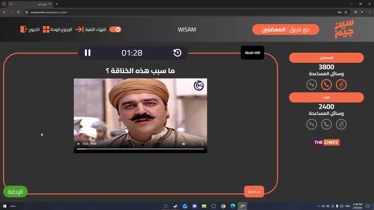Open the Windows Start menu

(5, 206)
